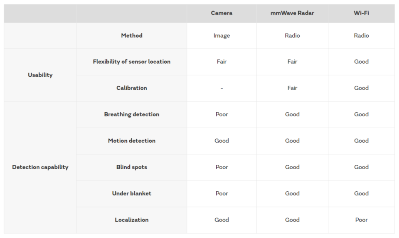This screenshot has height=238, width=399.
Task: Click the dash in Camera's Calibration cell
Action: [222, 88]
